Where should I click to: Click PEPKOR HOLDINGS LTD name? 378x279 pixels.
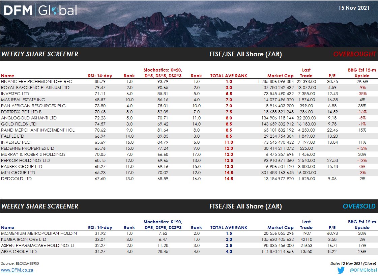[25, 160]
